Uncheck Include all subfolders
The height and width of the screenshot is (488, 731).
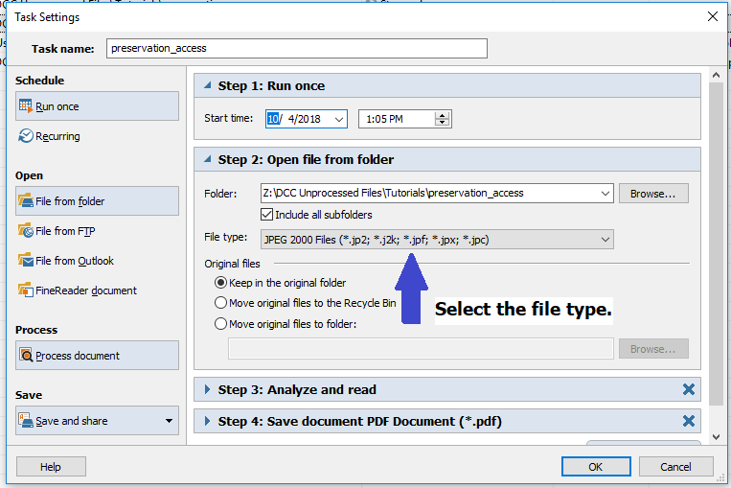268,215
